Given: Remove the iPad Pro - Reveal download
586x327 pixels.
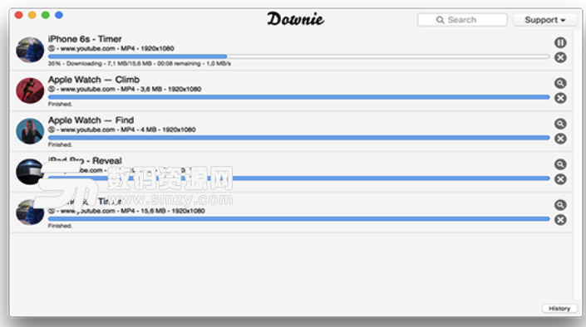Looking at the screenshot, I should tap(560, 179).
